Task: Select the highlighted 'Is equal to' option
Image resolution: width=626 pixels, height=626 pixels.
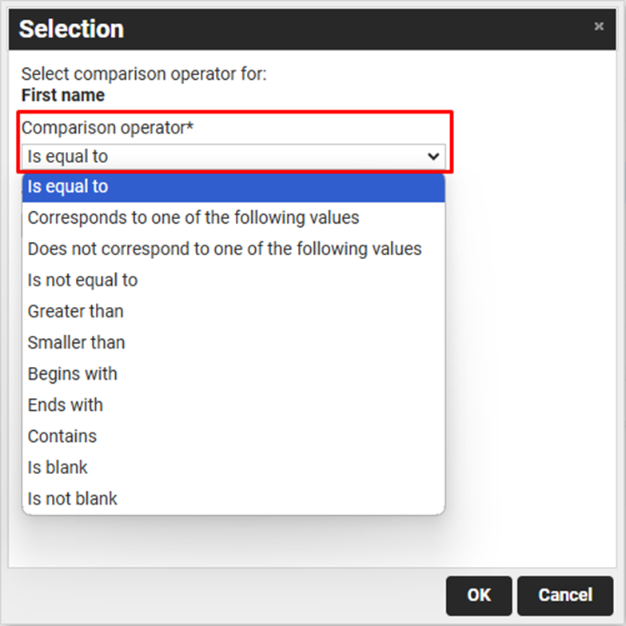Action: tap(232, 186)
